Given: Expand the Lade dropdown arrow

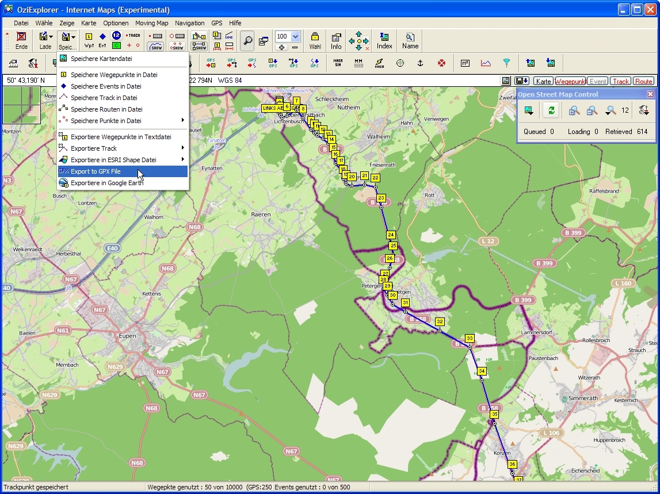Looking at the screenshot, I should coord(51,37).
